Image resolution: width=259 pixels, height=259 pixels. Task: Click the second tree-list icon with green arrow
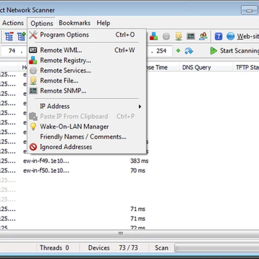21,36
